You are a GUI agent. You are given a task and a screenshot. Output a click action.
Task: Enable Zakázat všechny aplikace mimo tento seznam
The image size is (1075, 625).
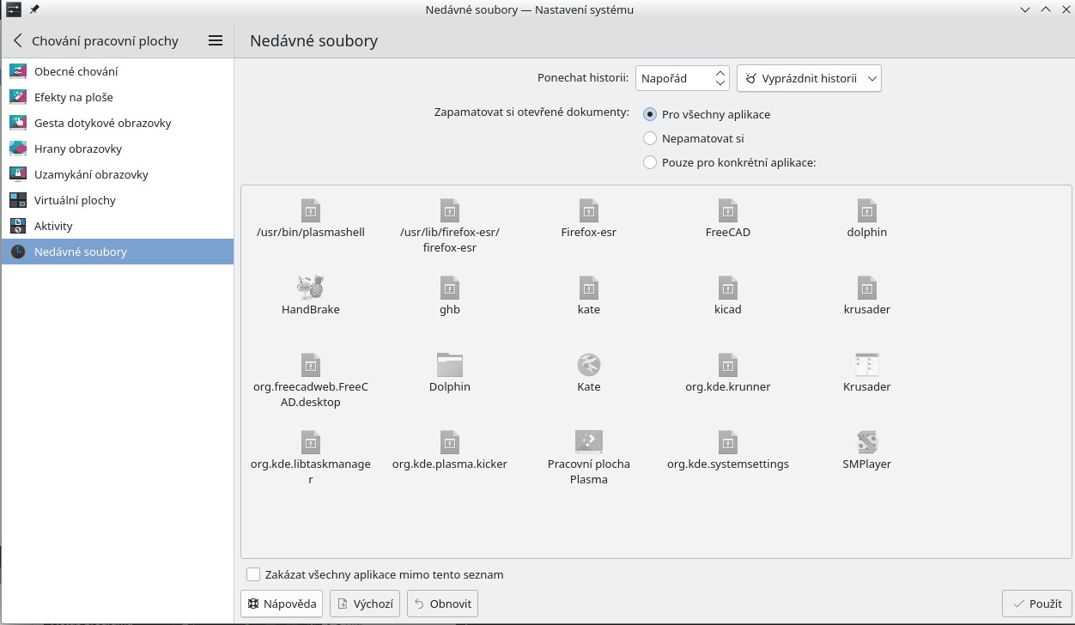253,574
